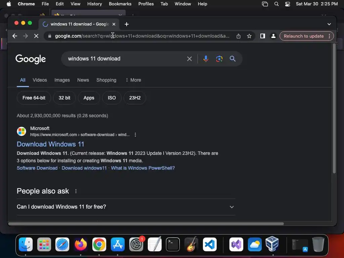Open the Chrome profile avatar icon
Screen dimensions: 344x258
click(x=273, y=36)
